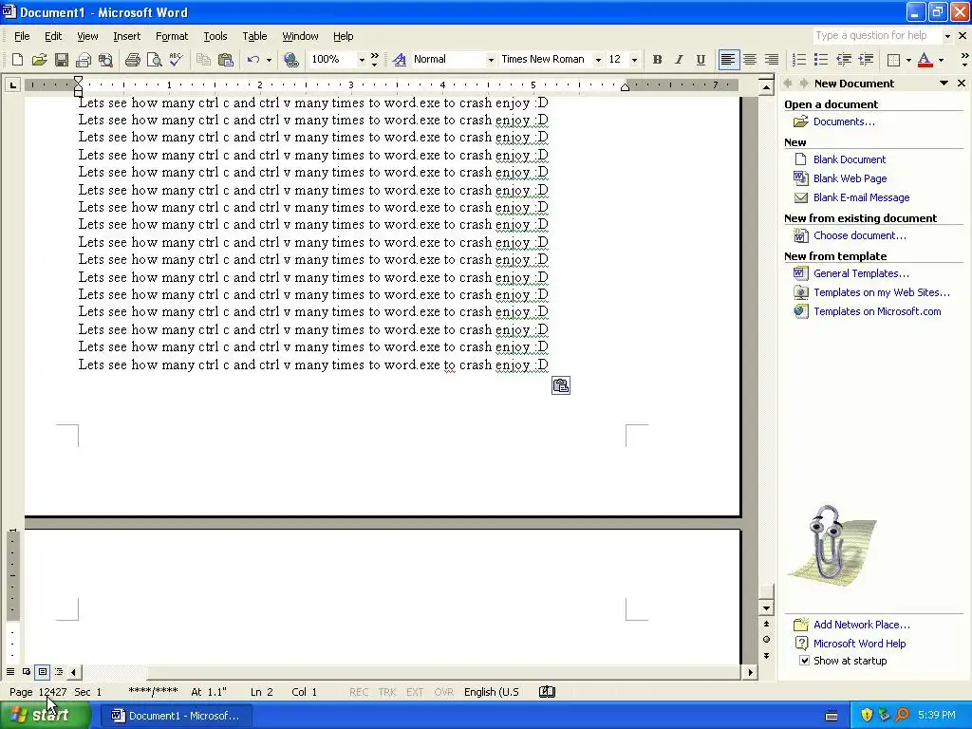Open the Style dropdown showing Normal
Viewport: 972px width, 729px height.
pyautogui.click(x=491, y=60)
